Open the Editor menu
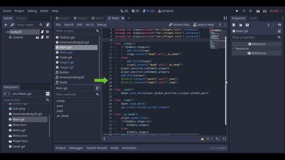 44,11
